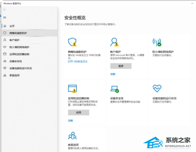Click the laptop icon on the 设备安全性 tile

coord(114,89)
